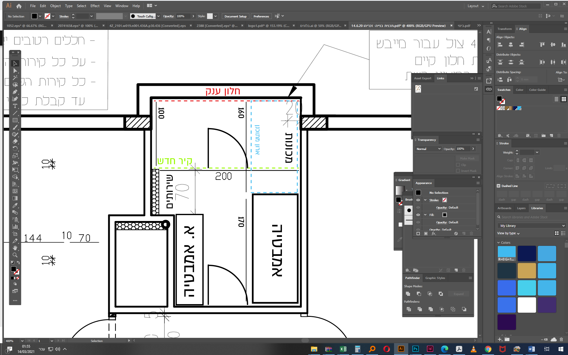The width and height of the screenshot is (568, 355).
Task: Switch to the Layers tab
Action: click(x=521, y=208)
